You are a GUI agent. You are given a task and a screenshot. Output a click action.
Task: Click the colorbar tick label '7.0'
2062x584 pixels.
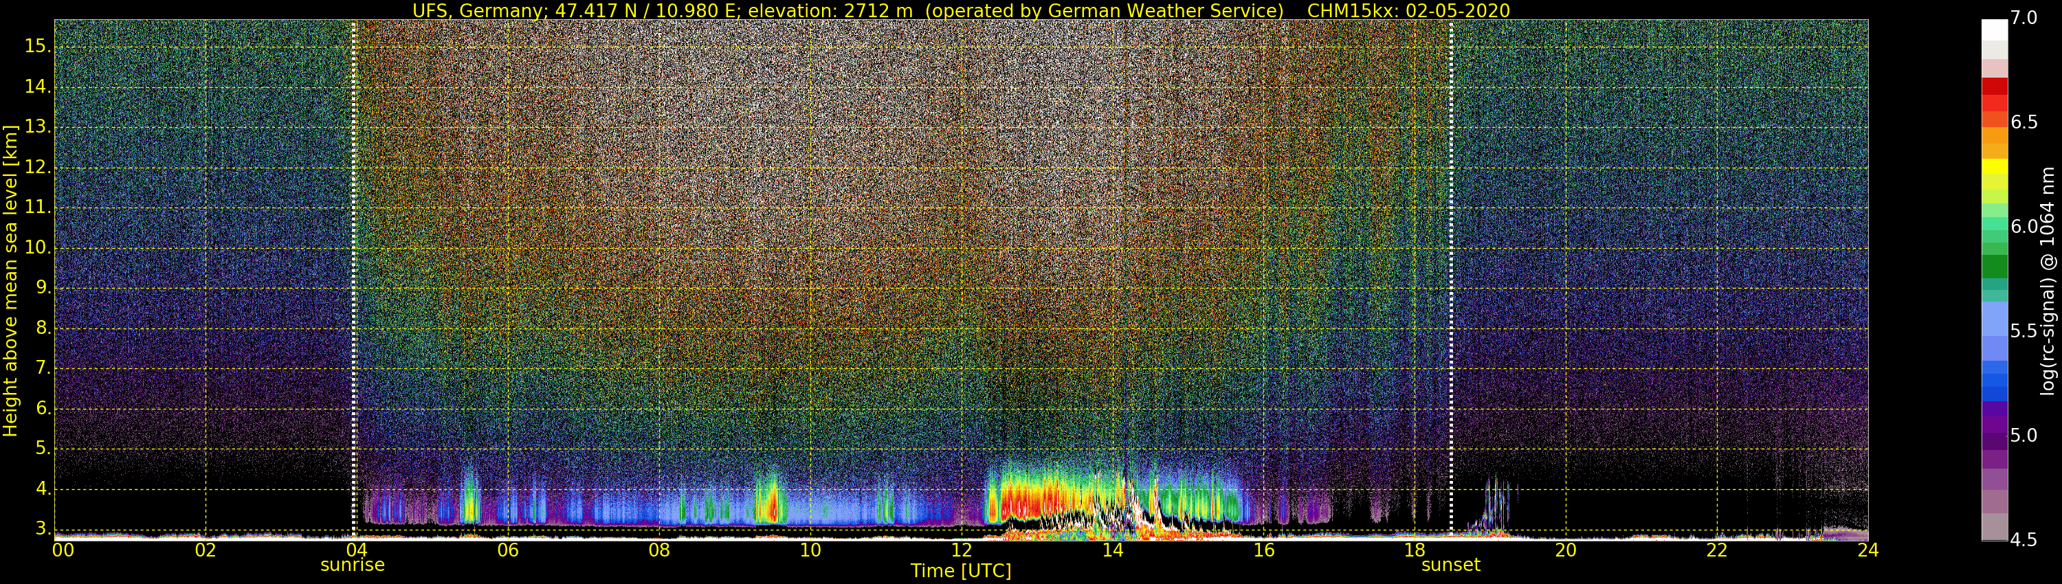coord(2024,19)
